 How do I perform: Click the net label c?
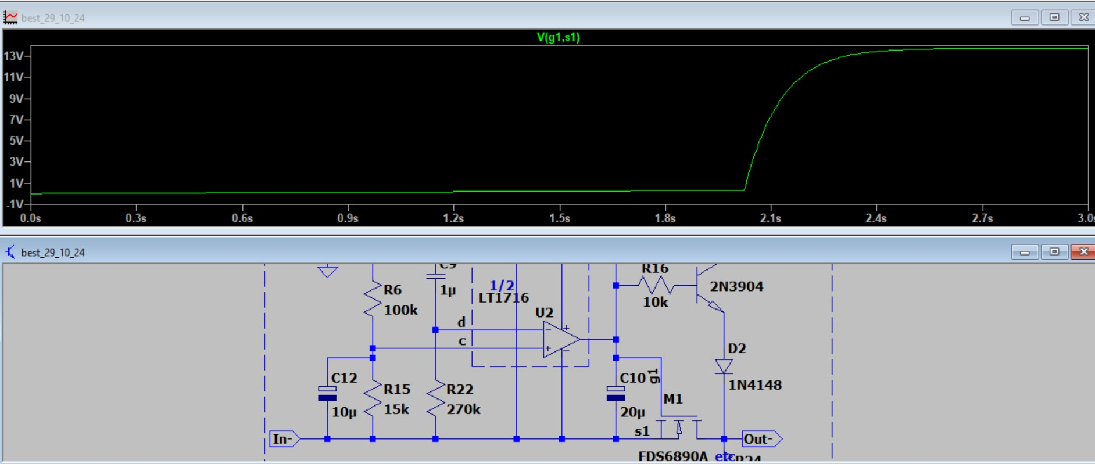(x=462, y=341)
